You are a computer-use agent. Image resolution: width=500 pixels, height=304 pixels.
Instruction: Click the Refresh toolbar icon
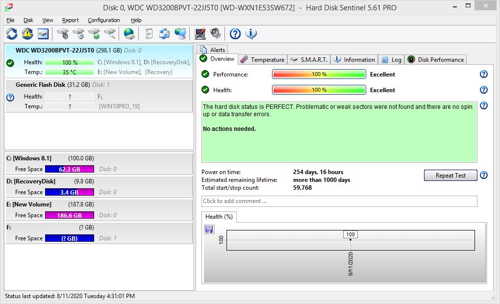coord(12,33)
